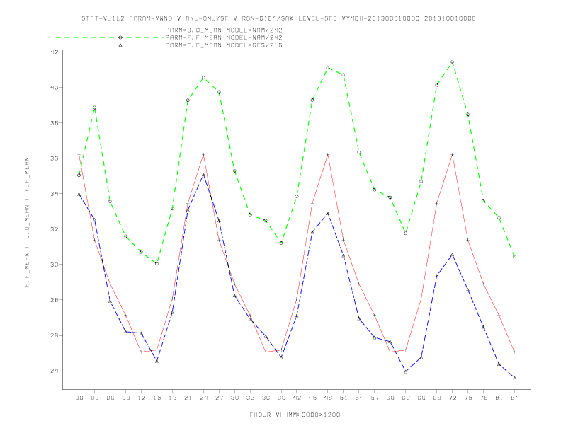Select the legend entry PARM=F.F_MEAN MODEL=NAM/242

click(x=224, y=37)
